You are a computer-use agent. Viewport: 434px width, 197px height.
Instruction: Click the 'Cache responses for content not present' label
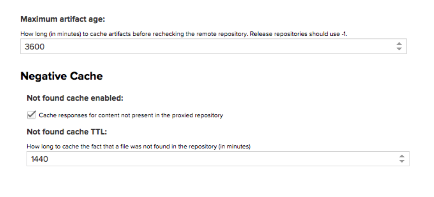131,115
